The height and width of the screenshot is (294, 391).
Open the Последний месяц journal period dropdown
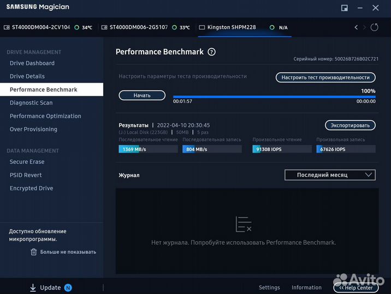coord(330,175)
